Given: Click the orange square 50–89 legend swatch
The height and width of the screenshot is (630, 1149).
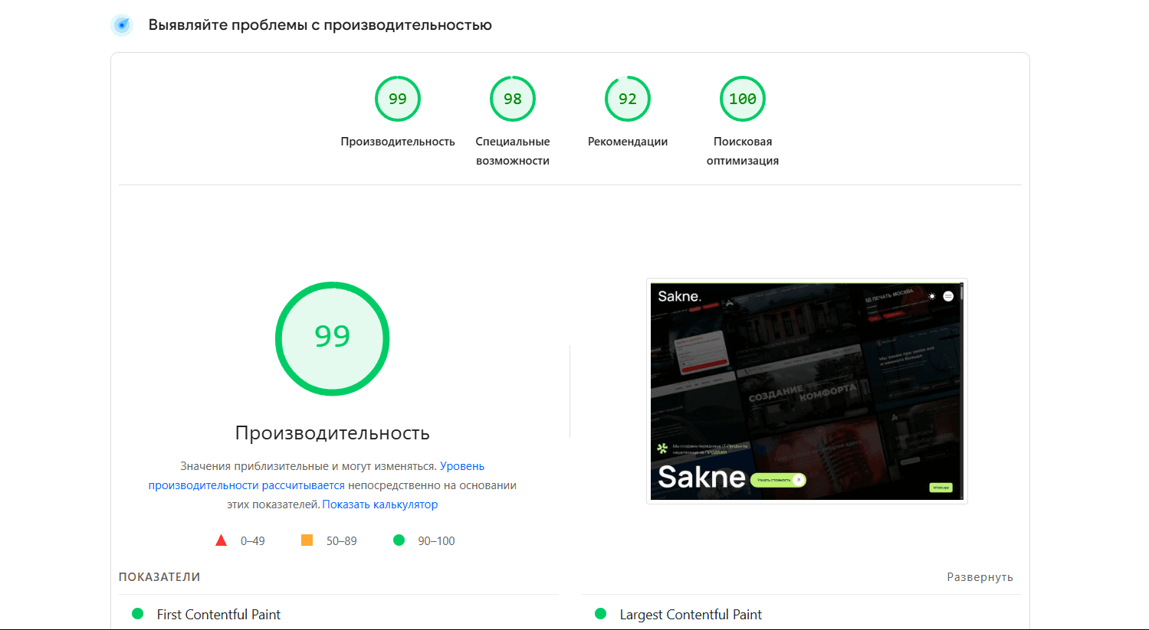Looking at the screenshot, I should tap(307, 540).
